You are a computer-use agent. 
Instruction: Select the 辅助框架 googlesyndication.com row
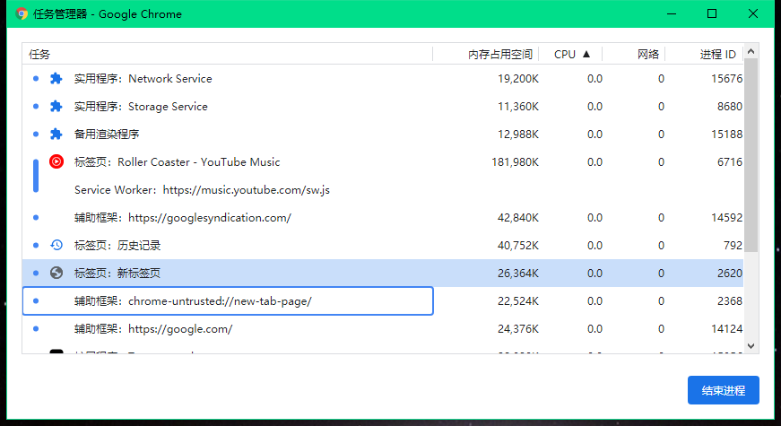pos(383,218)
